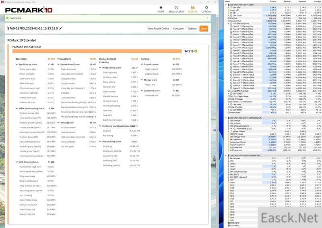Click the Average column header in HWiNFO

pos(317,2)
